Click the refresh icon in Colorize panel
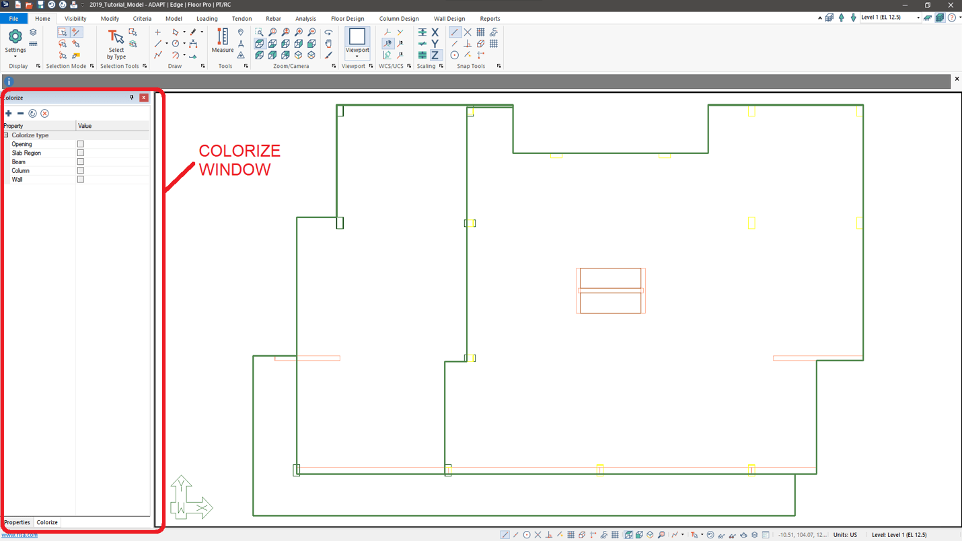962x541 pixels. (x=32, y=114)
